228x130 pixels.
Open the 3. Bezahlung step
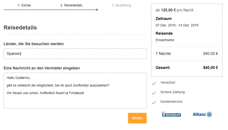pyautogui.click(x=121, y=5)
